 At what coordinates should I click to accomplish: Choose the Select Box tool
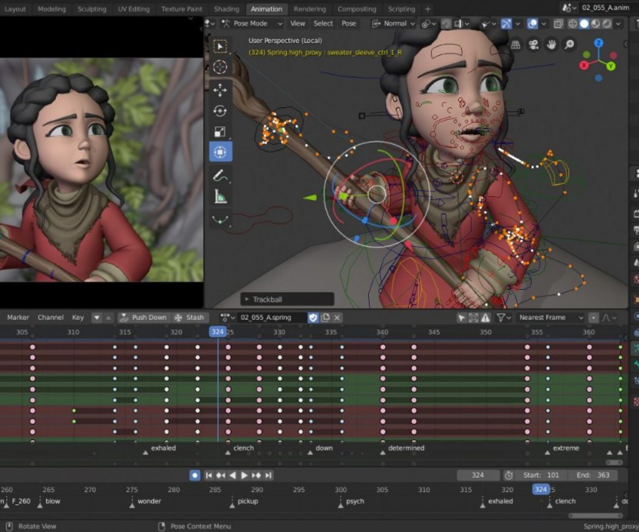click(220, 46)
